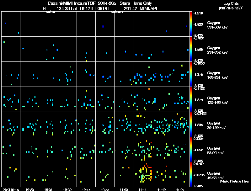The image size is (251, 191).
Task: Click the "10:23" time axis label
Action: [30, 189]
